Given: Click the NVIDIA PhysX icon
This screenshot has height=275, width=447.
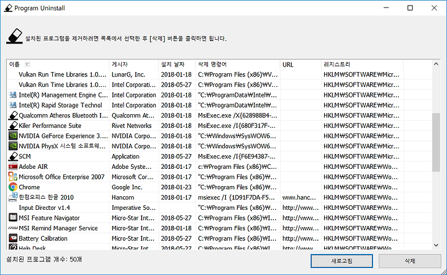Looking at the screenshot, I should click(13, 147).
